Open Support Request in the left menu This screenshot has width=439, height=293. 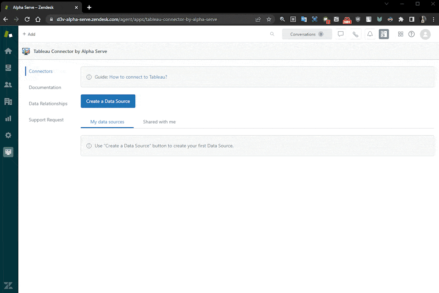pyautogui.click(x=46, y=120)
